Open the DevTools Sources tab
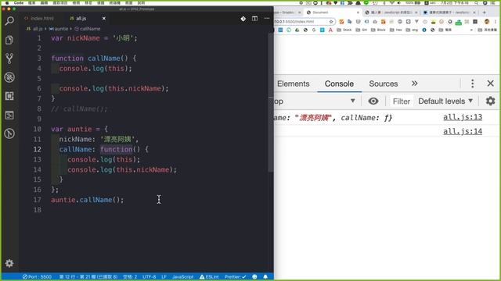Screen dimensions: 501x281 click(383, 84)
